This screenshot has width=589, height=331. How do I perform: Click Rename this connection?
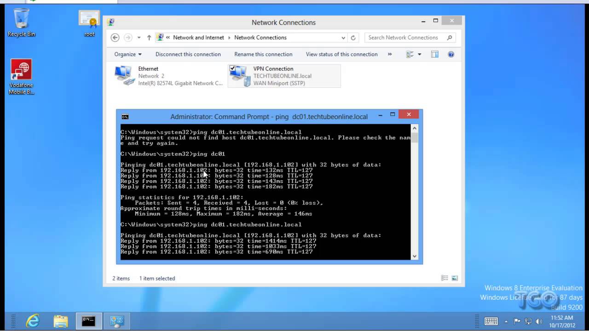pos(263,54)
